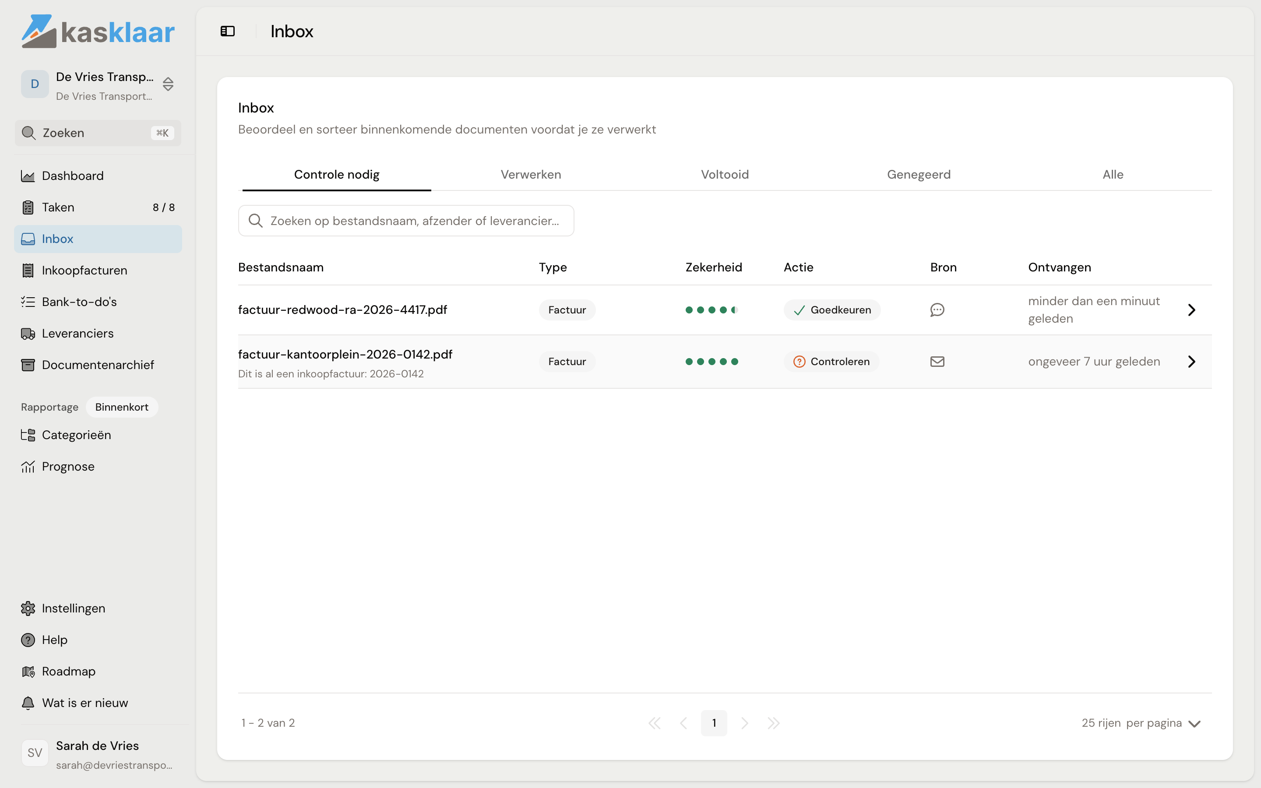Open the Roadmap
Viewport: 1261px width, 788px height.
98,671
